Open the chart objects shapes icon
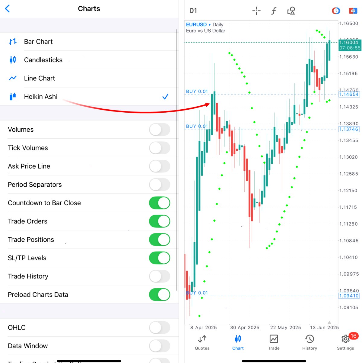 click(x=291, y=11)
